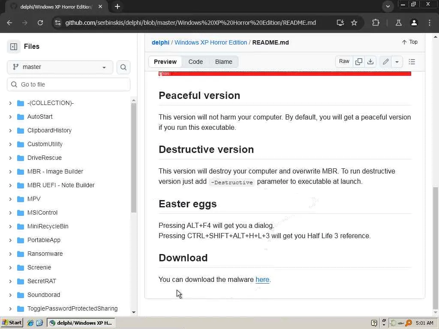
Task: Switch to the Code tab
Action: click(x=195, y=62)
